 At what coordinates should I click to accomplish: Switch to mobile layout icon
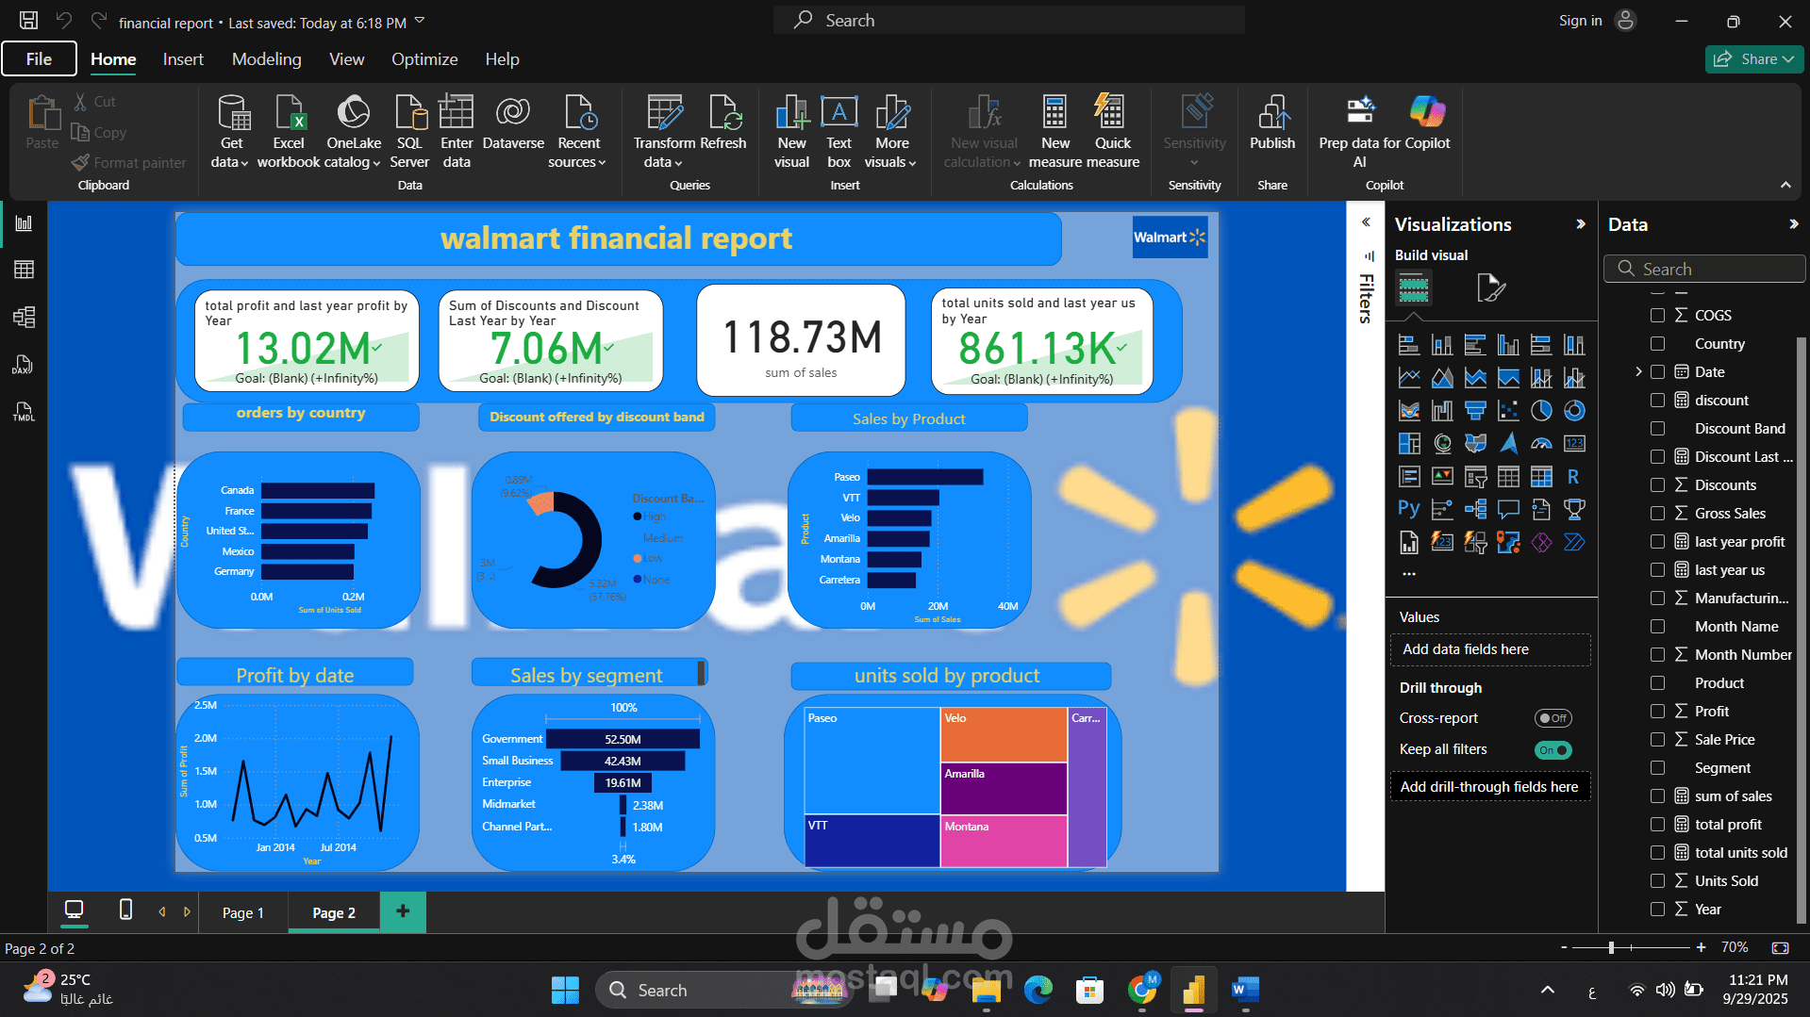[125, 910]
